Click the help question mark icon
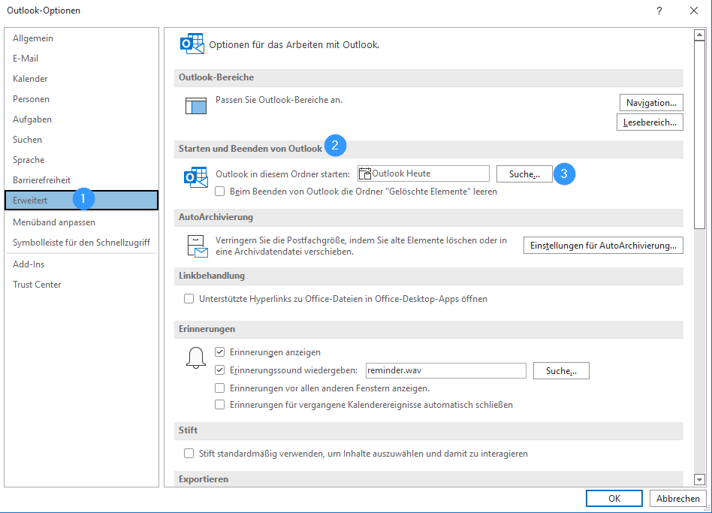 point(659,11)
